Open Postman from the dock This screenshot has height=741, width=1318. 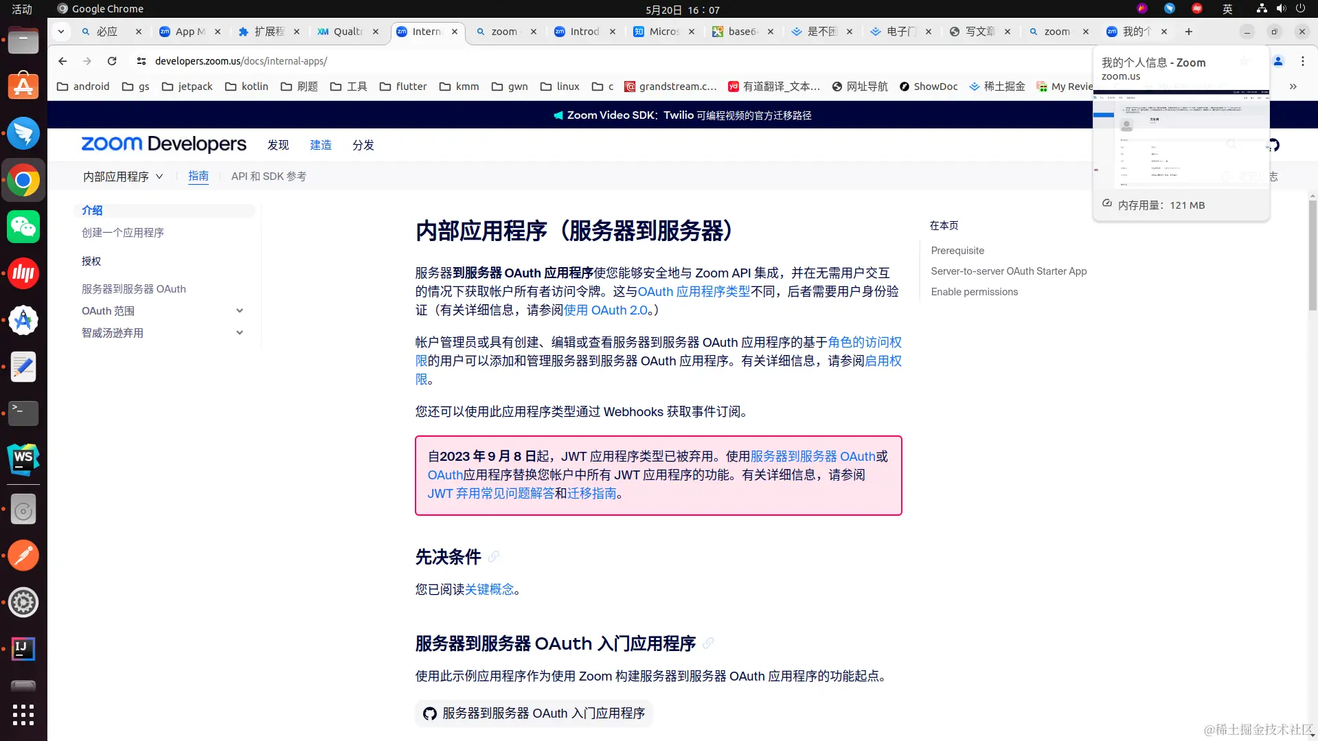click(23, 556)
